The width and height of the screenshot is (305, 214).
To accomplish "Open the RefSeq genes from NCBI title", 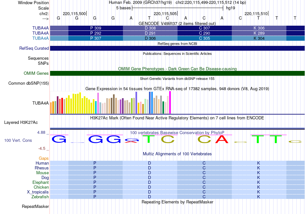I will (177, 44).
